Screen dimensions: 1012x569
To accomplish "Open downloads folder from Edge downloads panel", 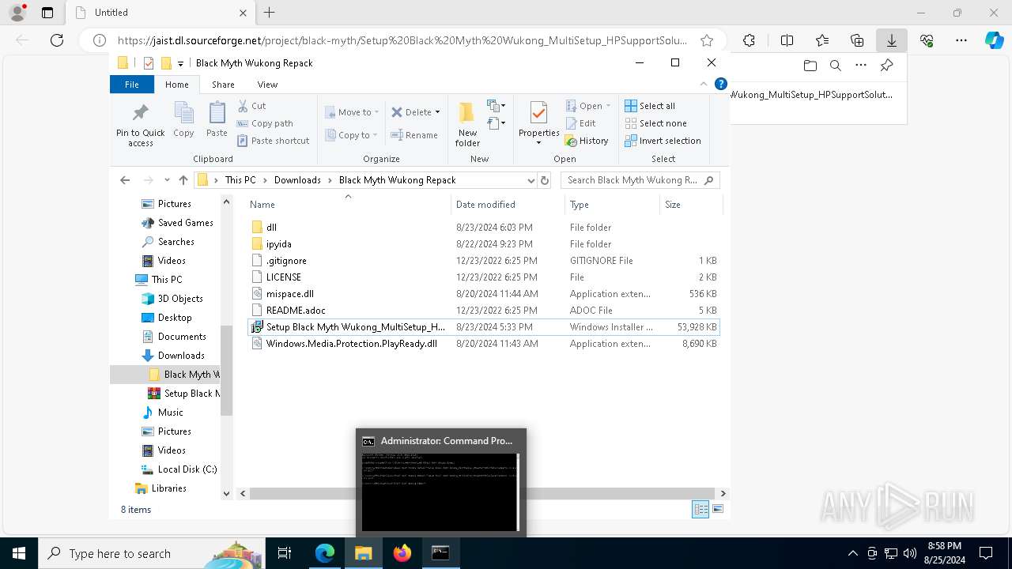I will click(x=810, y=66).
